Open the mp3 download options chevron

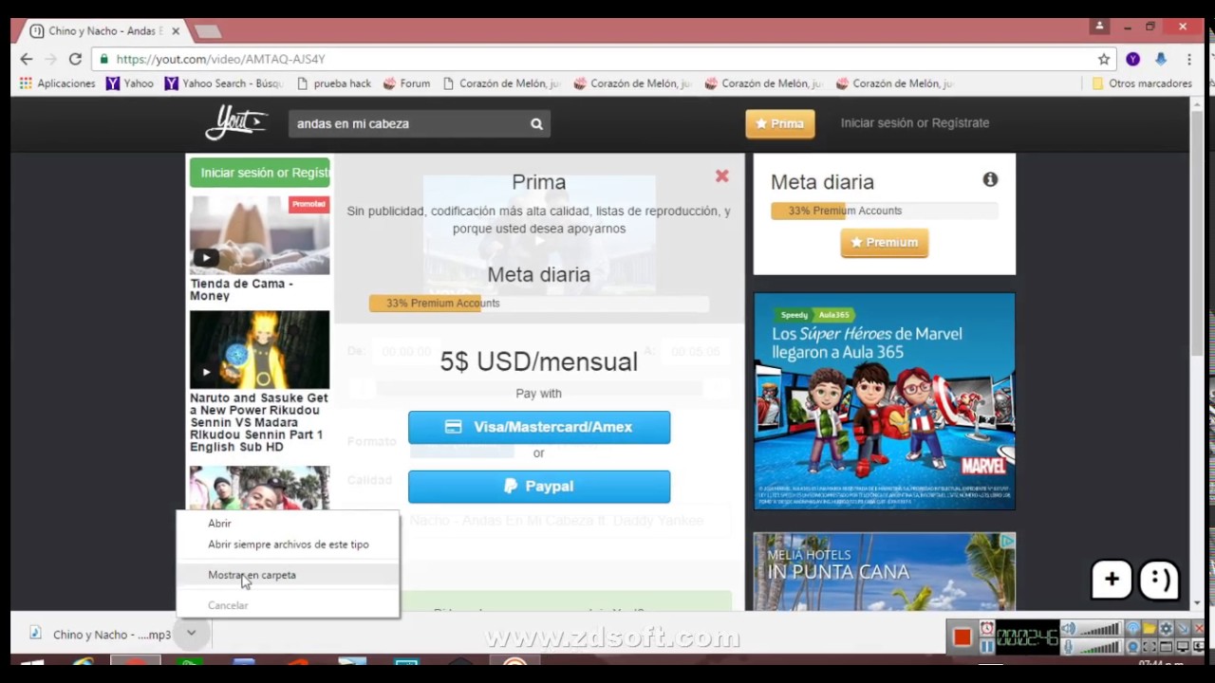click(191, 633)
